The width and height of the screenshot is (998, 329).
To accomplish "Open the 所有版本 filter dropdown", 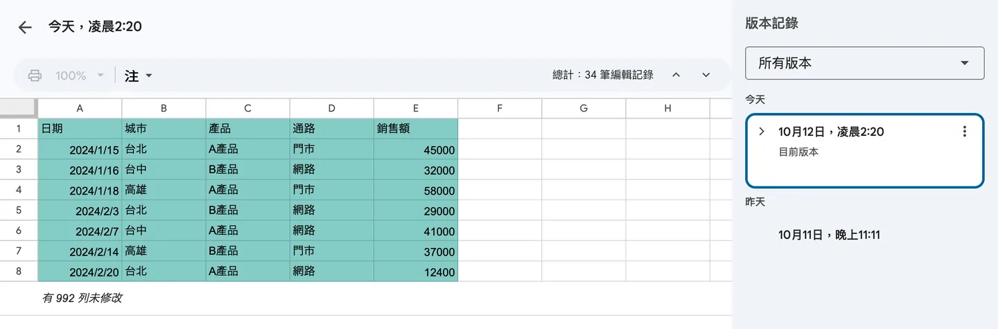I will click(865, 63).
